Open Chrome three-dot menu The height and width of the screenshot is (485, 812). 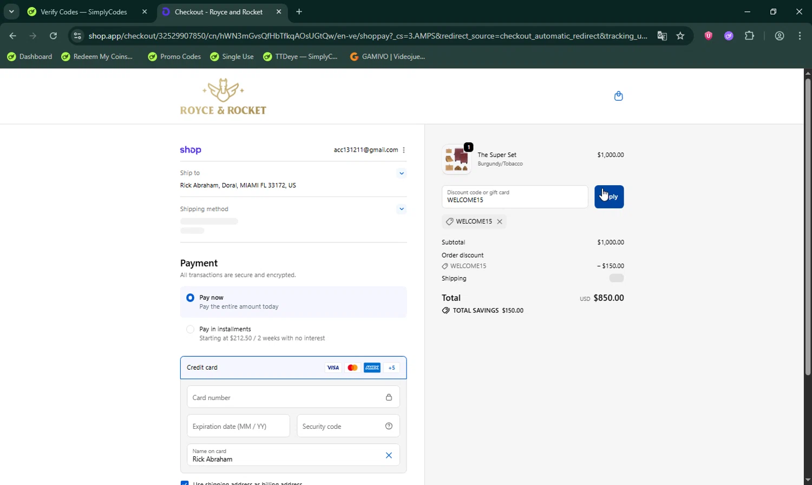pyautogui.click(x=800, y=36)
